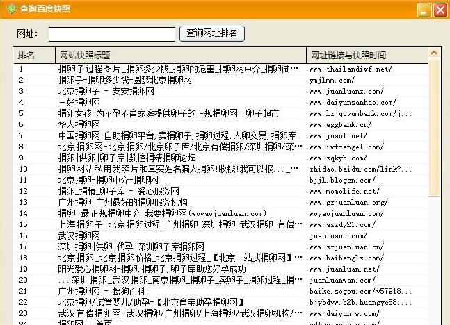
Task: Focus the 网址 input field
Action: coord(112,35)
